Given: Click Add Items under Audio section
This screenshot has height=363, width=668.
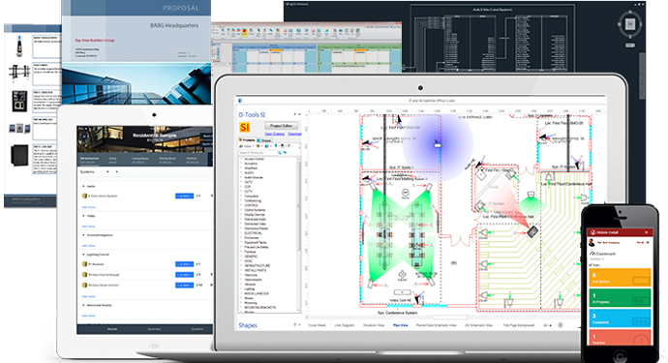Looking at the screenshot, I should [x=89, y=207].
